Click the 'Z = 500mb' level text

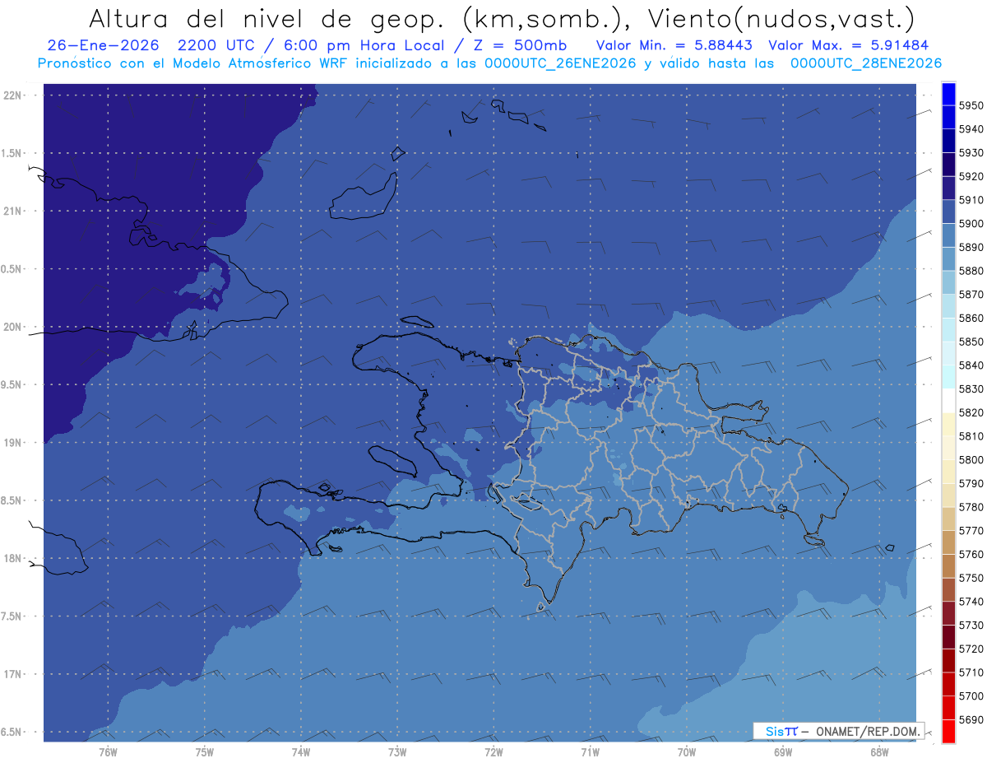[x=519, y=45]
